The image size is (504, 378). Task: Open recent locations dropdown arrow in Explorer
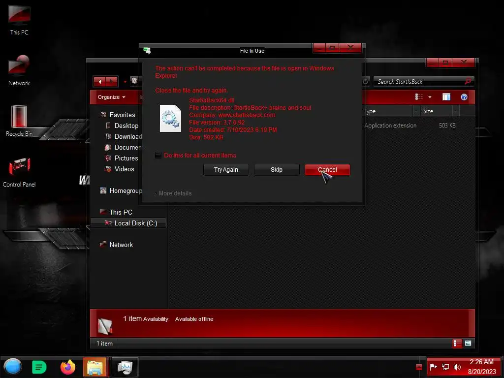pos(125,82)
